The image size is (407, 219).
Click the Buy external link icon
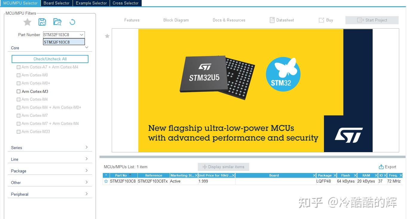pos(321,20)
